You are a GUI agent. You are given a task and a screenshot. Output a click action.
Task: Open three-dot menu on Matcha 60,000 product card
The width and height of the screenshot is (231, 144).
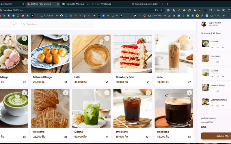[107, 93]
